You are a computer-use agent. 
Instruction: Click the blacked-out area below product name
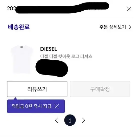pos(52,68)
